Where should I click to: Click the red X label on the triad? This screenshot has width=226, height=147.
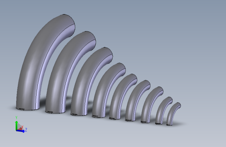[23, 127]
